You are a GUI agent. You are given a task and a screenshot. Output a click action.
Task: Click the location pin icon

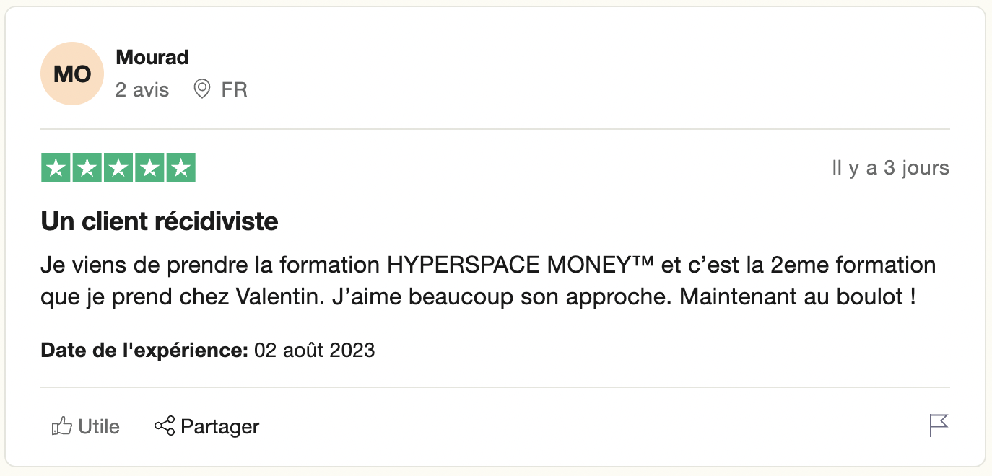click(202, 89)
